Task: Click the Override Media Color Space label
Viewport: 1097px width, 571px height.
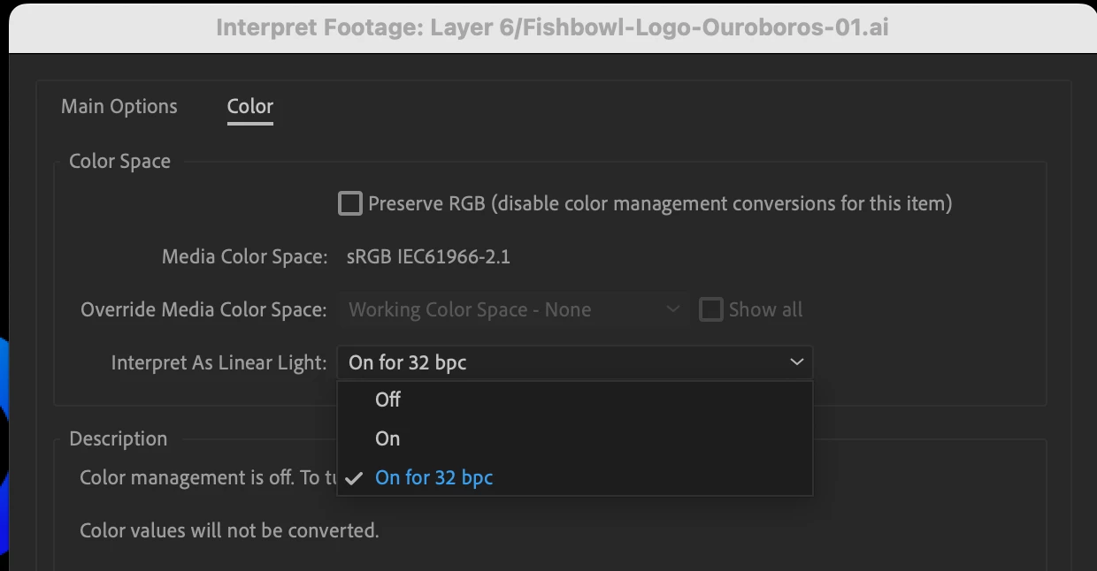Action: [203, 310]
